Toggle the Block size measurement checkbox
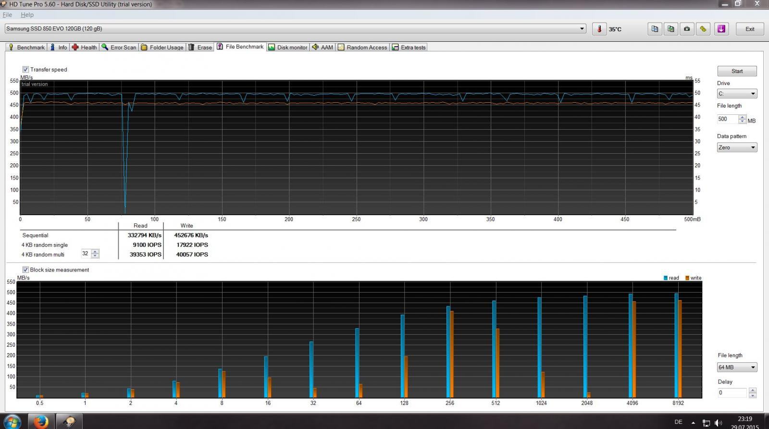Image resolution: width=769 pixels, height=429 pixels. click(x=25, y=270)
